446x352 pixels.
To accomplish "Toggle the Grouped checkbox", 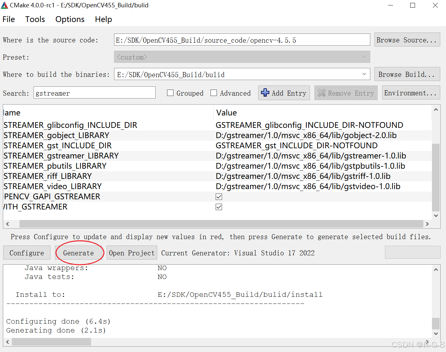I will [x=170, y=93].
